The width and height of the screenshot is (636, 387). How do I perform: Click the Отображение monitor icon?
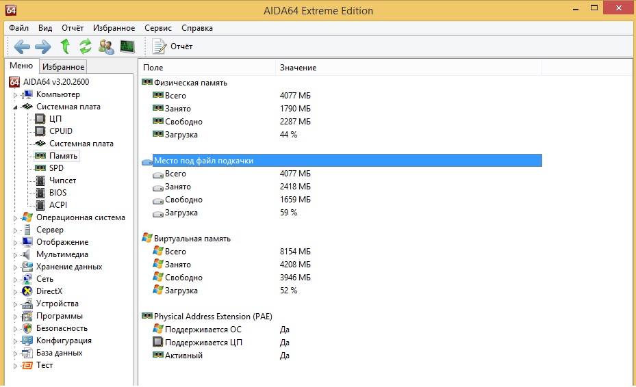27,242
